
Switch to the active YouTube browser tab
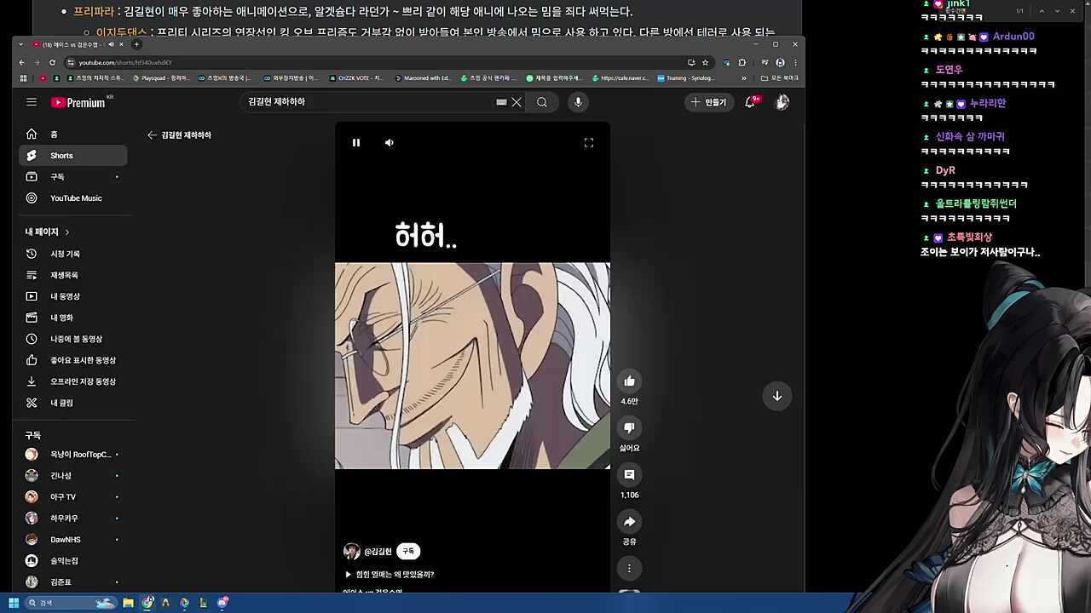point(78,44)
